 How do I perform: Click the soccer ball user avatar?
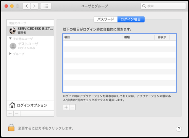[x=13, y=31]
